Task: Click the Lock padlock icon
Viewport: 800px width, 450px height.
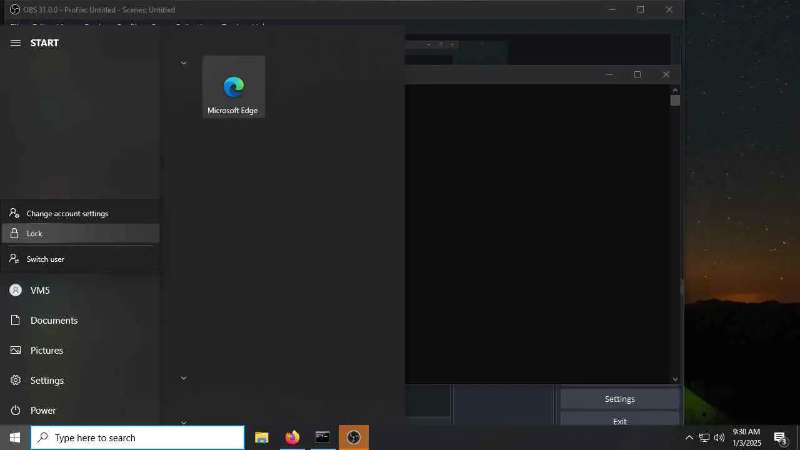Action: click(x=14, y=233)
